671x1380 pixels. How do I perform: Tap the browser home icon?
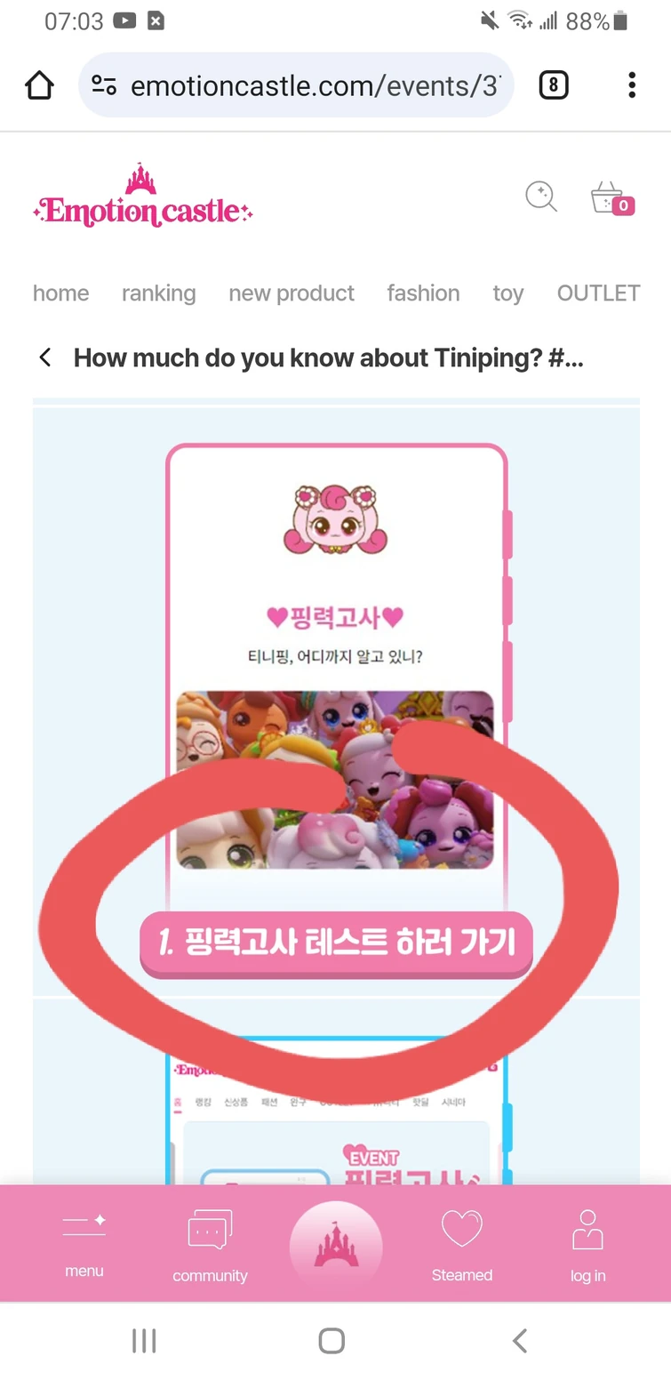[40, 86]
